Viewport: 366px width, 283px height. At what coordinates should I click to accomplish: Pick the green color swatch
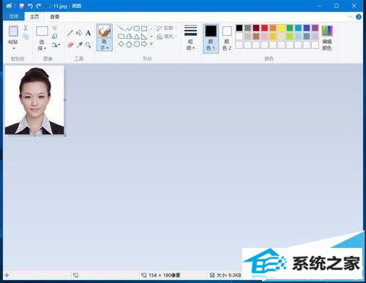point(290,28)
